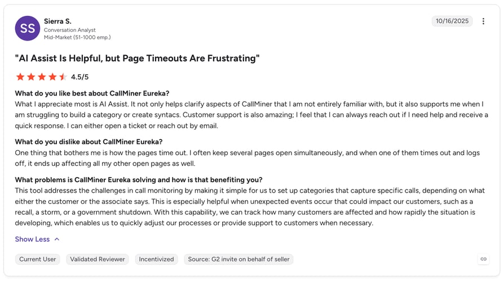
Task: Click the Validated Reviewer badge
Action: tap(98, 259)
